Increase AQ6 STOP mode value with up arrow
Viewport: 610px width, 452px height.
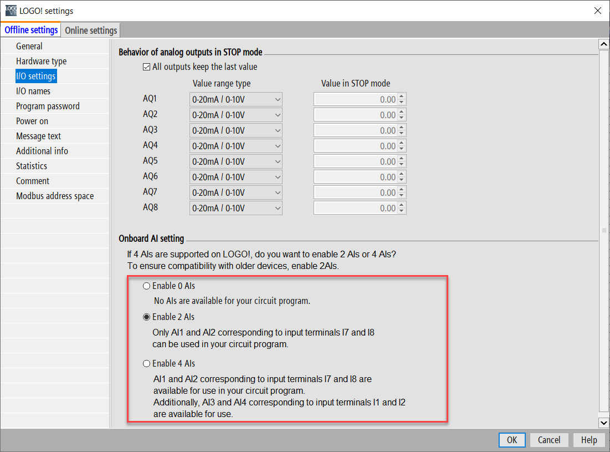[402, 174]
